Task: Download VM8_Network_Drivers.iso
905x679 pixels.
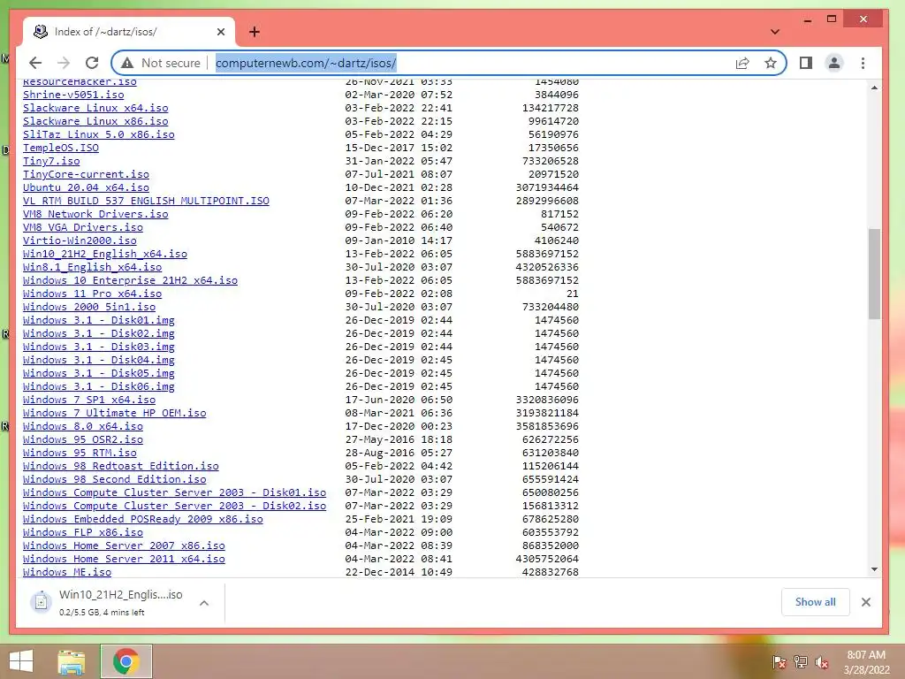Action: (95, 214)
